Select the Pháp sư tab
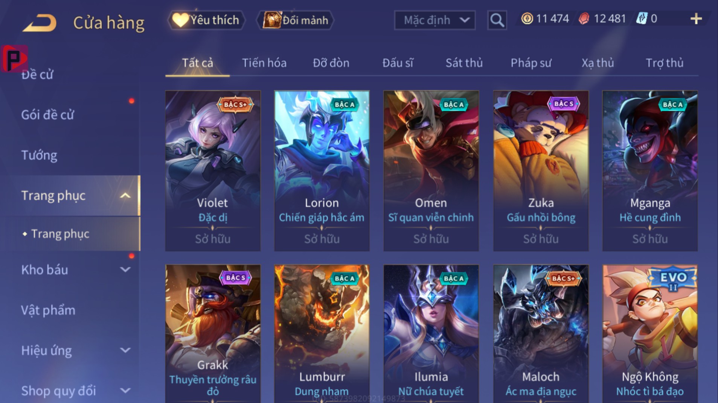 click(531, 63)
